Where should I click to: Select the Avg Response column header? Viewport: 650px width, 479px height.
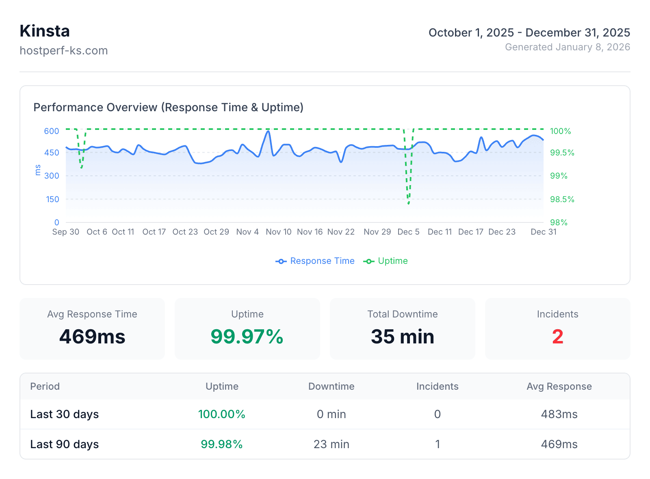point(559,386)
